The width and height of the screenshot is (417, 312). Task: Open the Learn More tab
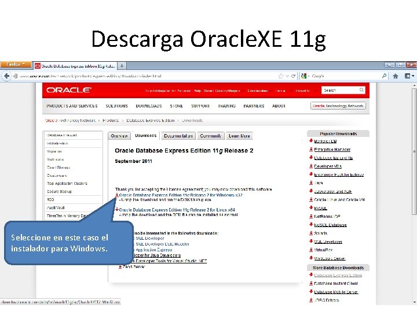point(239,136)
